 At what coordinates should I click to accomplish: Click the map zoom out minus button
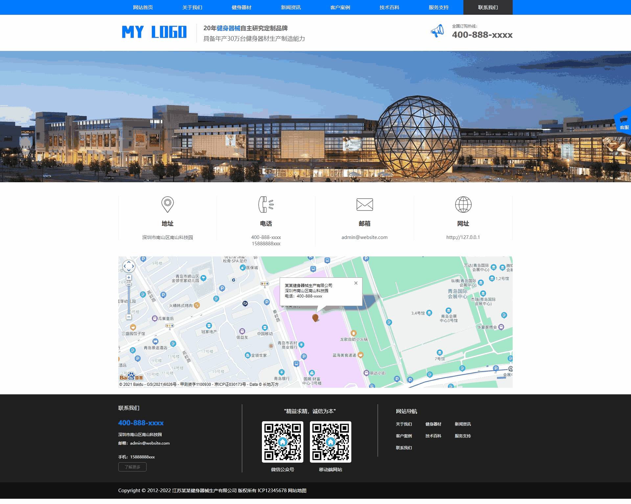coord(129,317)
